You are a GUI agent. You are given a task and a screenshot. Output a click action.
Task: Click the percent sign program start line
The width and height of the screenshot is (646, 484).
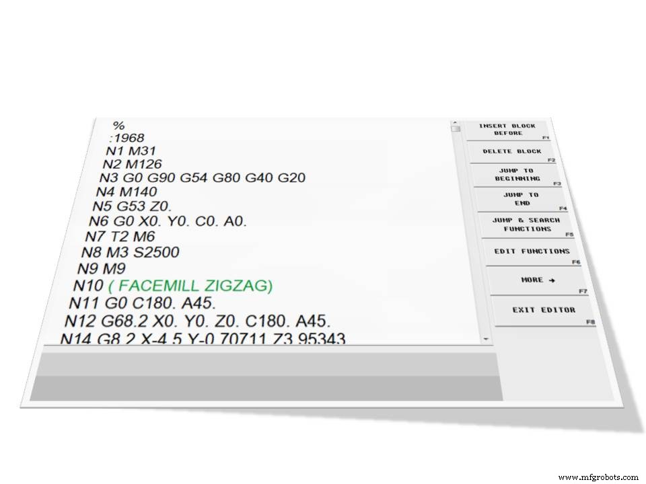[x=119, y=125]
